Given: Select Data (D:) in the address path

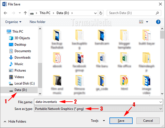Looking at the screenshot, I should tap(63, 13).
